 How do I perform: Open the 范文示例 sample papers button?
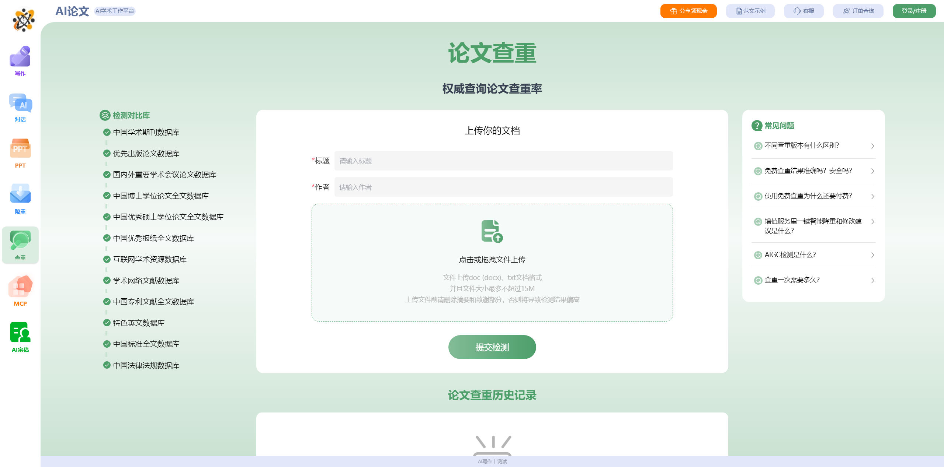(750, 11)
